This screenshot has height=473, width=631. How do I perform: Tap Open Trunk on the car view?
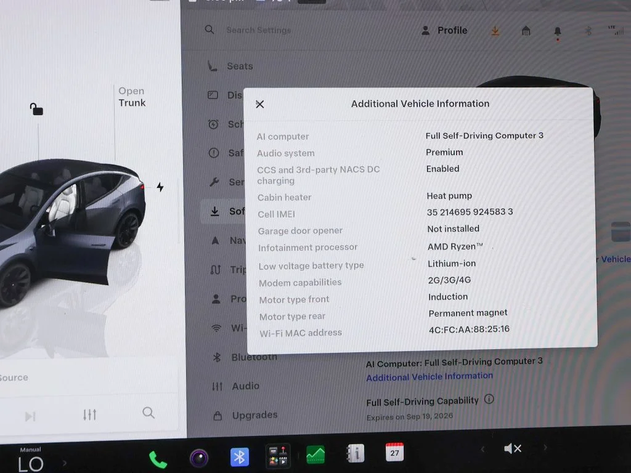132,97
